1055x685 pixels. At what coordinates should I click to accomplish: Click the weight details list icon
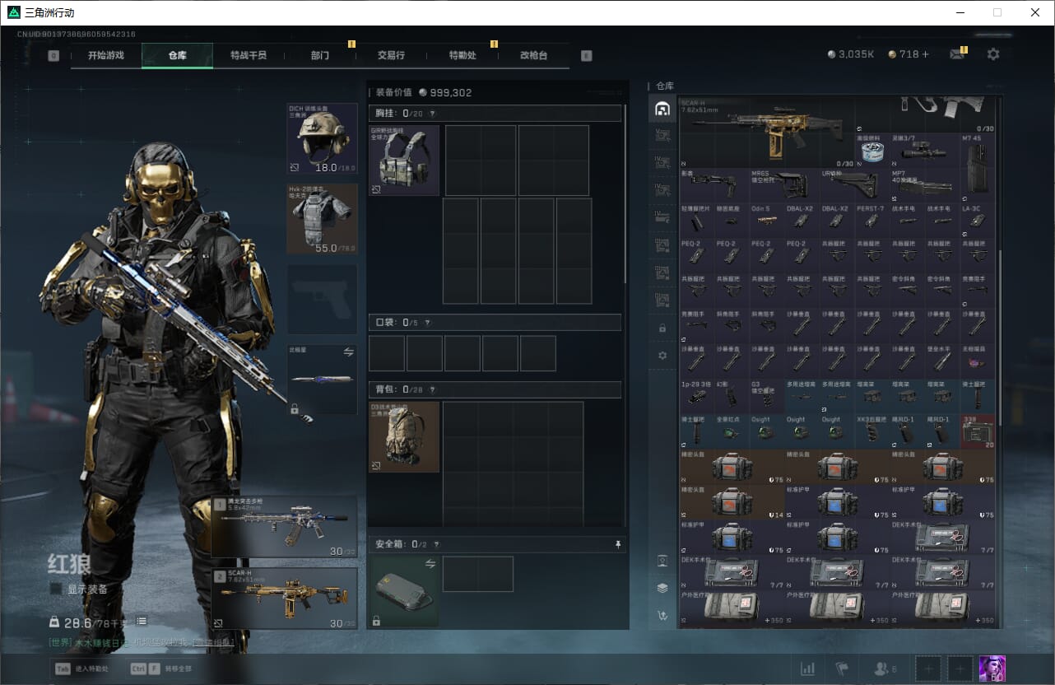click(x=142, y=621)
